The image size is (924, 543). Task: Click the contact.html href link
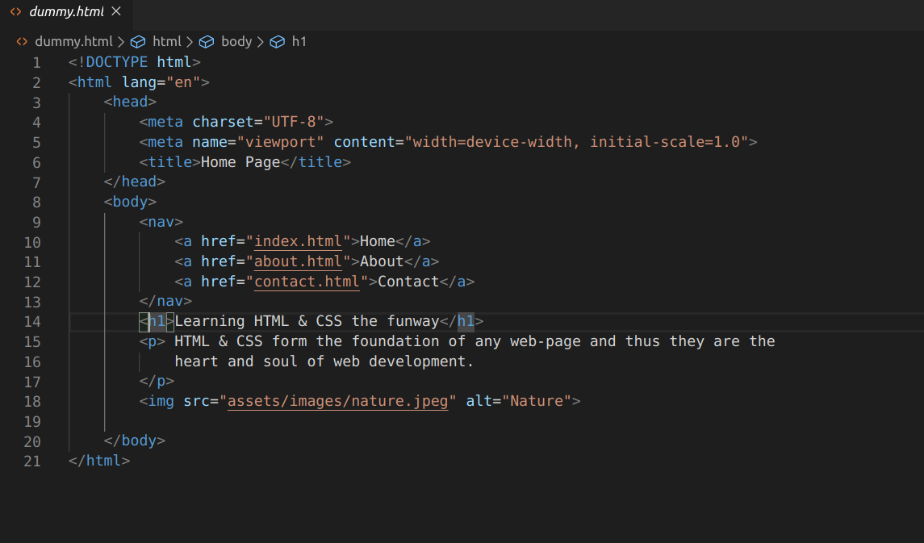pos(307,282)
